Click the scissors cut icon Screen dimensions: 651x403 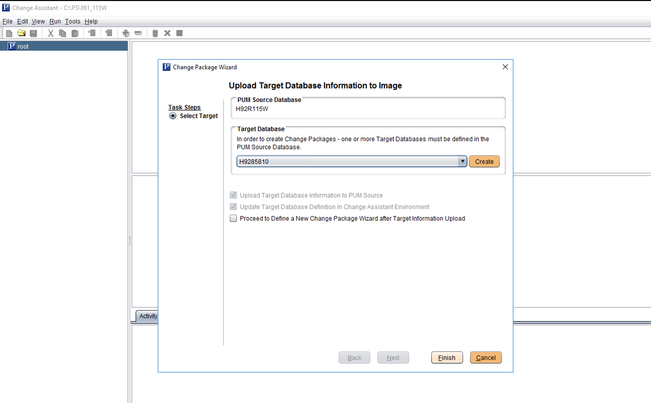coord(50,33)
